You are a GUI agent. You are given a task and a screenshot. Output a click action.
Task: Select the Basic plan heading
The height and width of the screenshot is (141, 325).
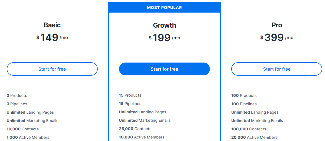(x=52, y=25)
